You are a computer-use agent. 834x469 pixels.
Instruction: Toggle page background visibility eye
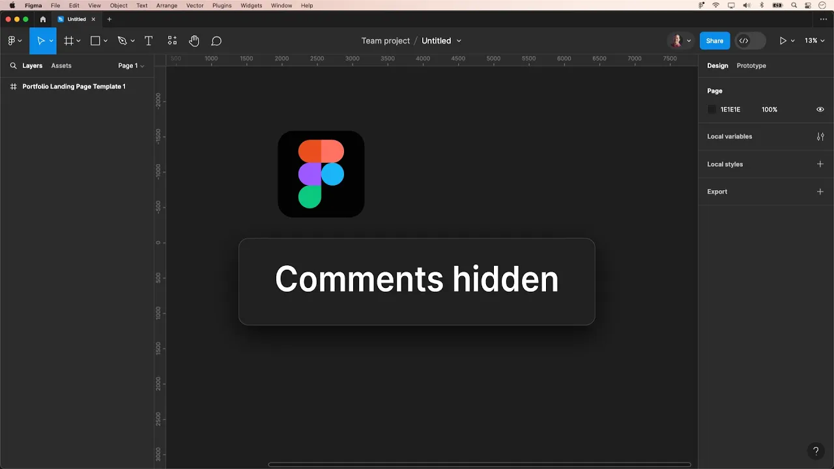tap(820, 109)
